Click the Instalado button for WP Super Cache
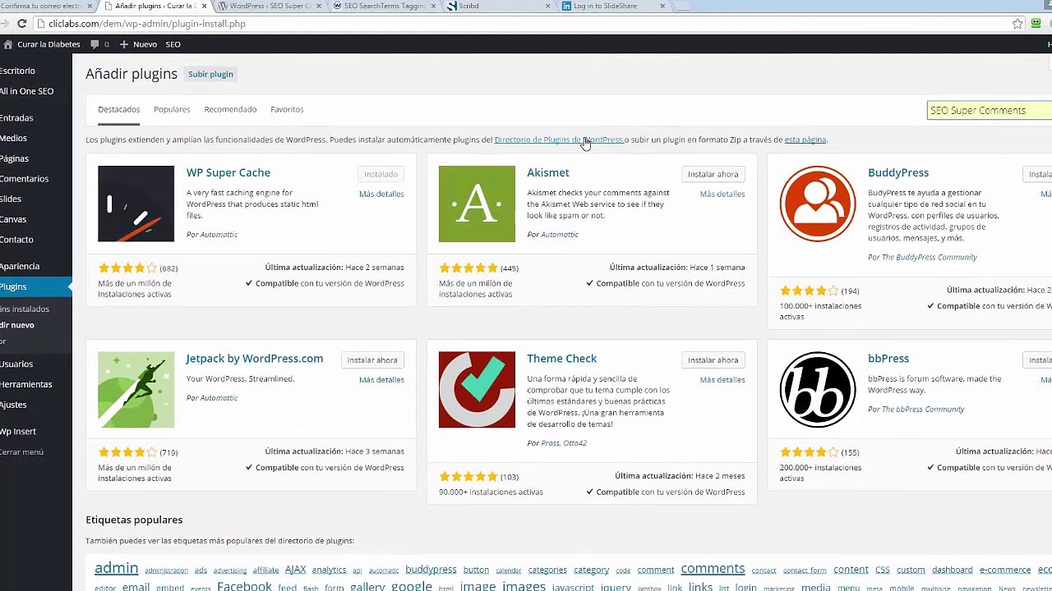This screenshot has height=591, width=1052. (x=381, y=174)
